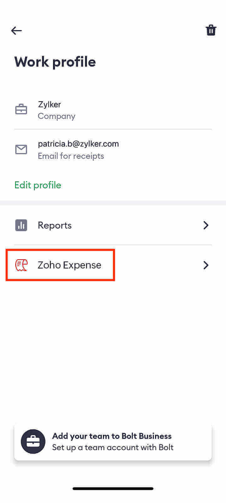Tap the round briefcase icon in banner
This screenshot has height=503, width=226.
(x=33, y=441)
